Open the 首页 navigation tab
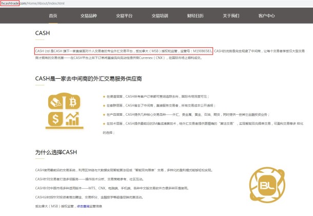This screenshot has width=313, height=216. (x=53, y=16)
